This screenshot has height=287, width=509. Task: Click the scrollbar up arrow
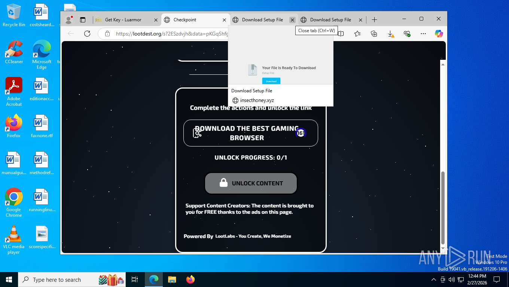tap(443, 64)
